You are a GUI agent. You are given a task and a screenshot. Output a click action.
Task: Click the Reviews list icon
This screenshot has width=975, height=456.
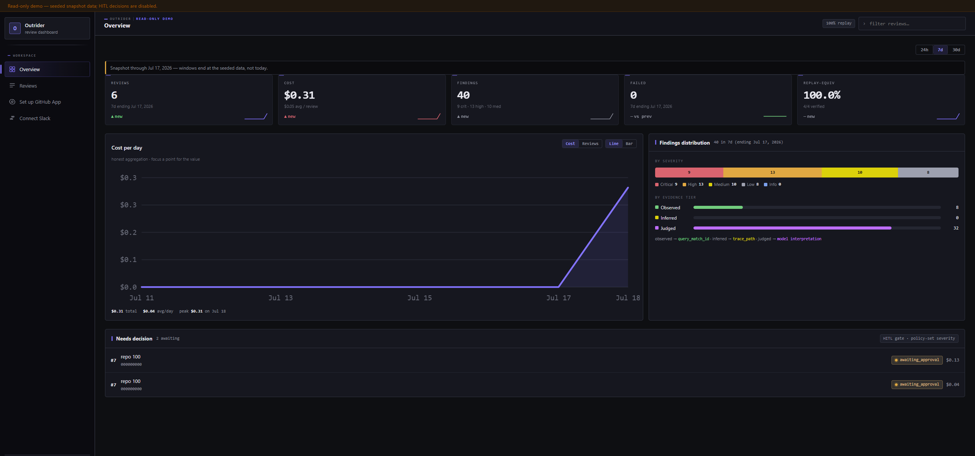(x=12, y=86)
